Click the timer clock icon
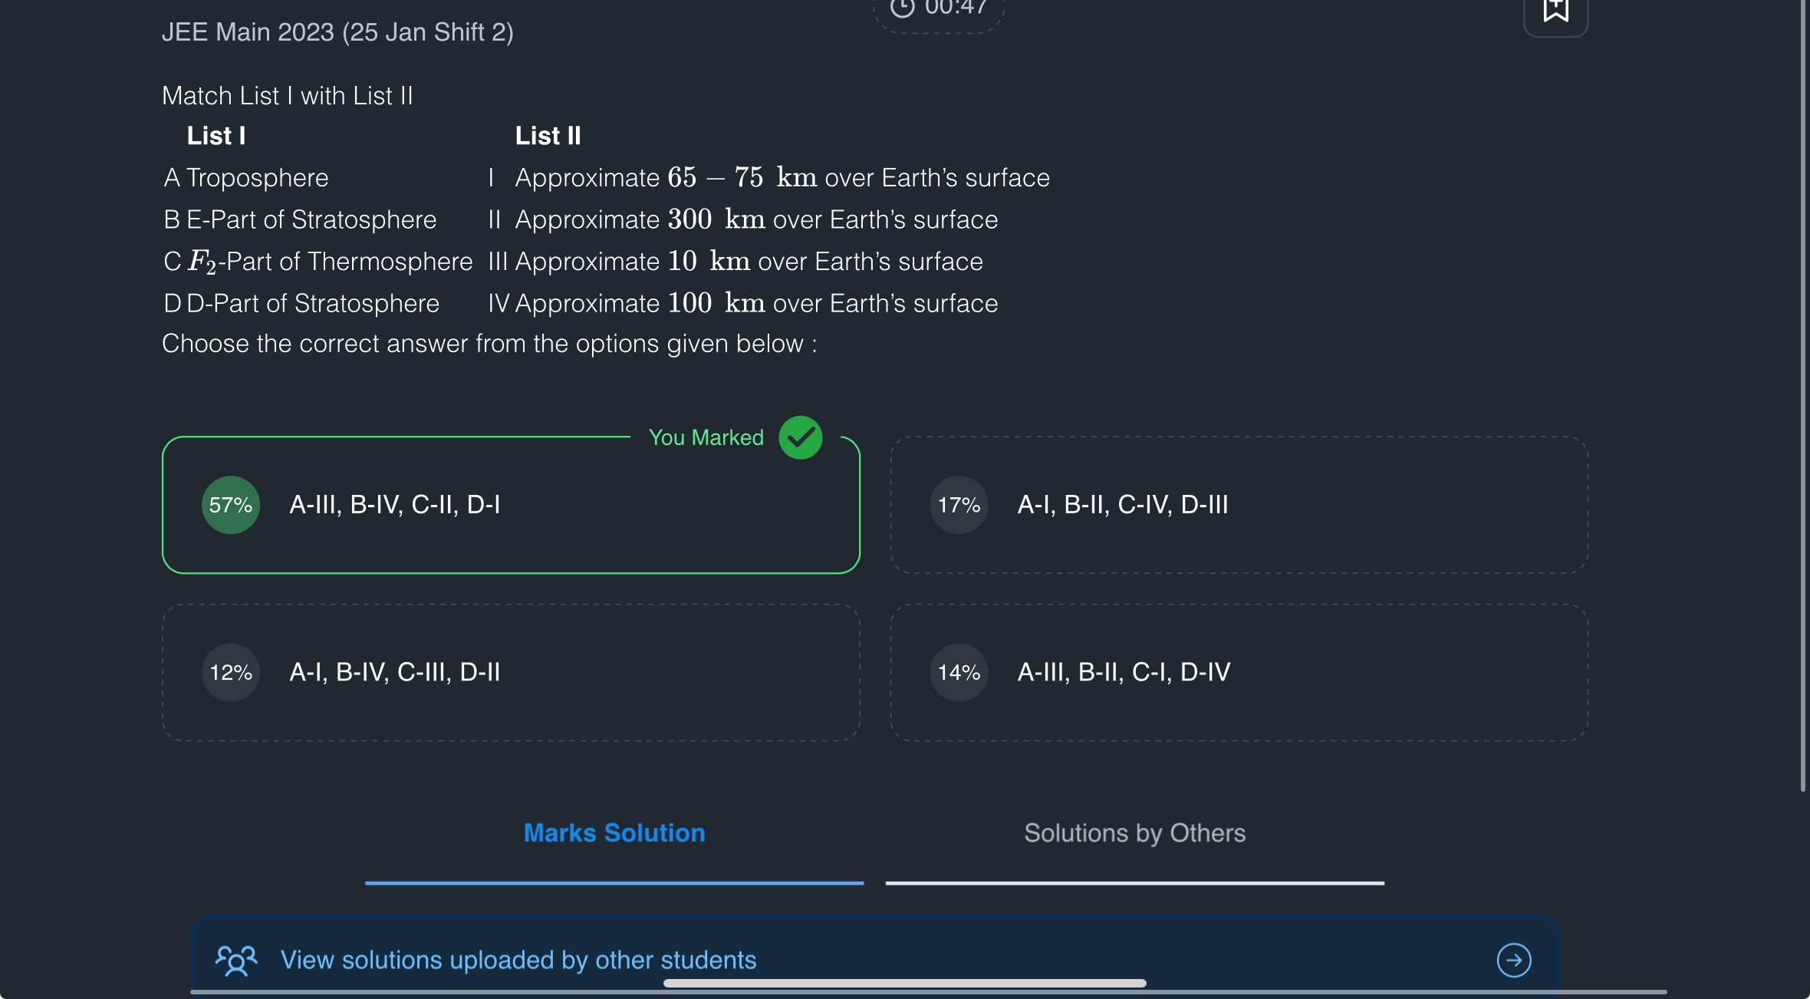This screenshot has height=999, width=1810. click(903, 8)
